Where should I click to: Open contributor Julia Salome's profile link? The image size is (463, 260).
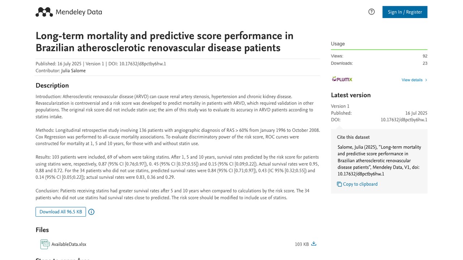73,71
